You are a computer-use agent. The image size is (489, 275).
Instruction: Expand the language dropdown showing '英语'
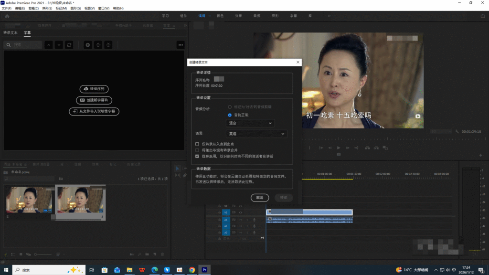coord(256,134)
